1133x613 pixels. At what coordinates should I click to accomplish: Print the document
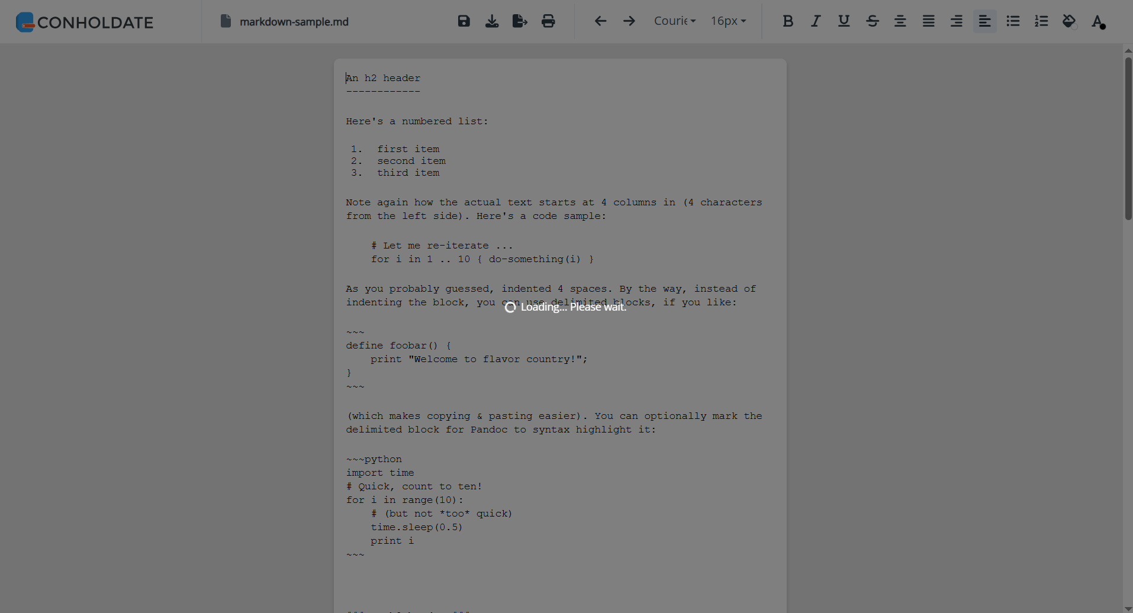(x=549, y=21)
